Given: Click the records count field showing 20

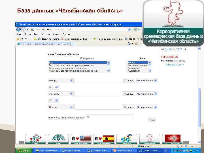Looking at the screenshot, I should click(x=109, y=117).
